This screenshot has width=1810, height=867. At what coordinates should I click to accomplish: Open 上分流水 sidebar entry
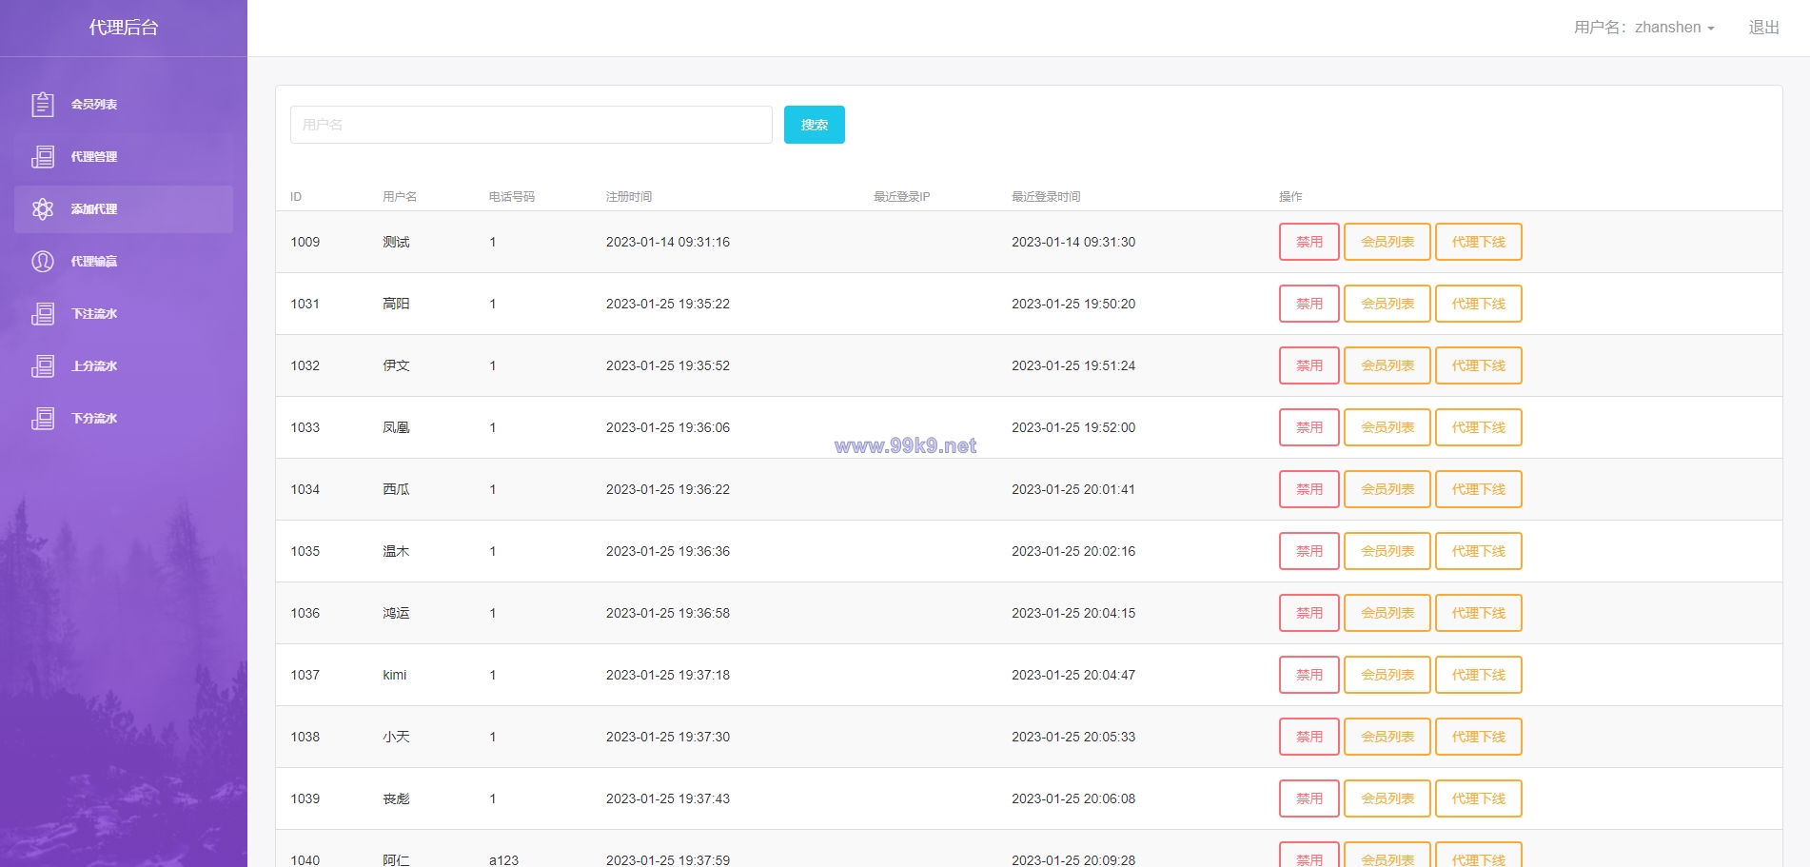(124, 365)
